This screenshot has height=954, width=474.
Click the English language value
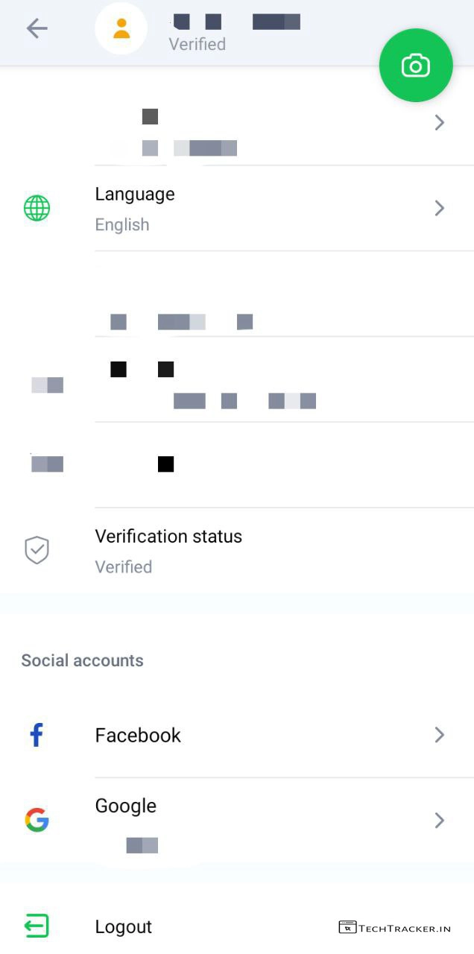click(x=122, y=225)
